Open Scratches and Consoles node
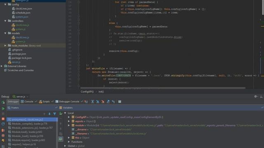The width and height of the screenshot is (264, 148). coord(19,70)
